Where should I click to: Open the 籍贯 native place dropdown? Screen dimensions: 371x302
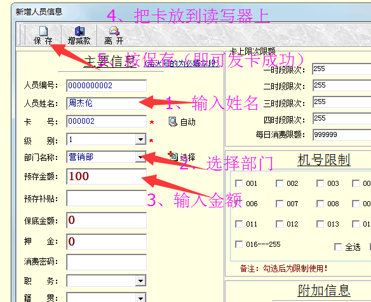(140, 298)
